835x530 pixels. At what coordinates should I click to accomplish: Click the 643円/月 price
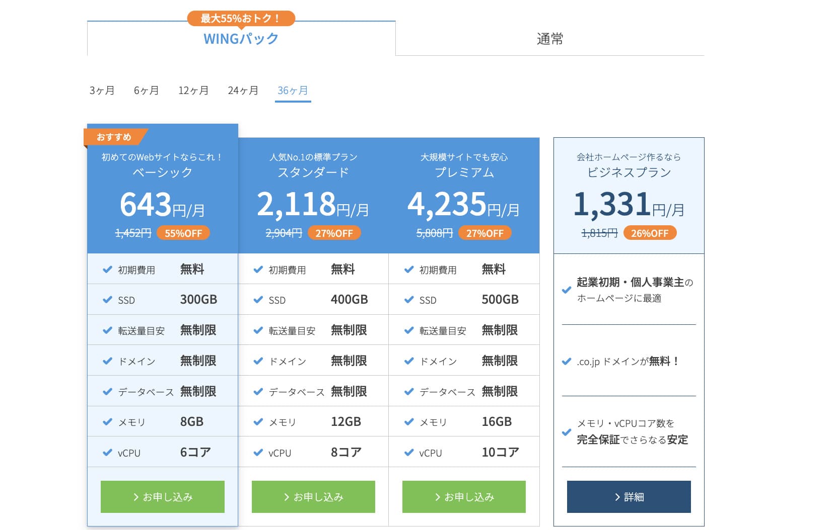coord(163,204)
